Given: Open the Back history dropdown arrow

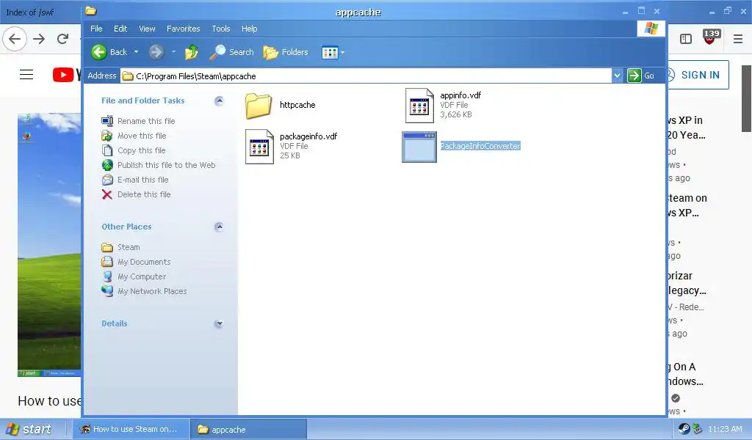Looking at the screenshot, I should point(136,52).
